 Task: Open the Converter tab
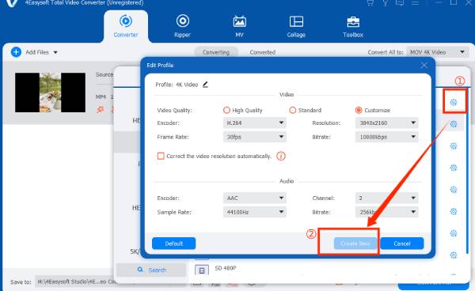pyautogui.click(x=126, y=27)
